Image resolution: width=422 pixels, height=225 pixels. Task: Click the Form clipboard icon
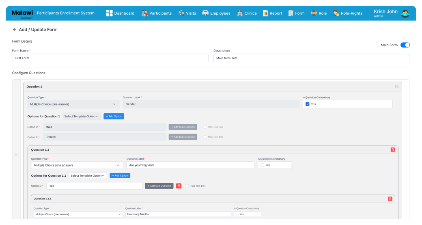coord(291,13)
